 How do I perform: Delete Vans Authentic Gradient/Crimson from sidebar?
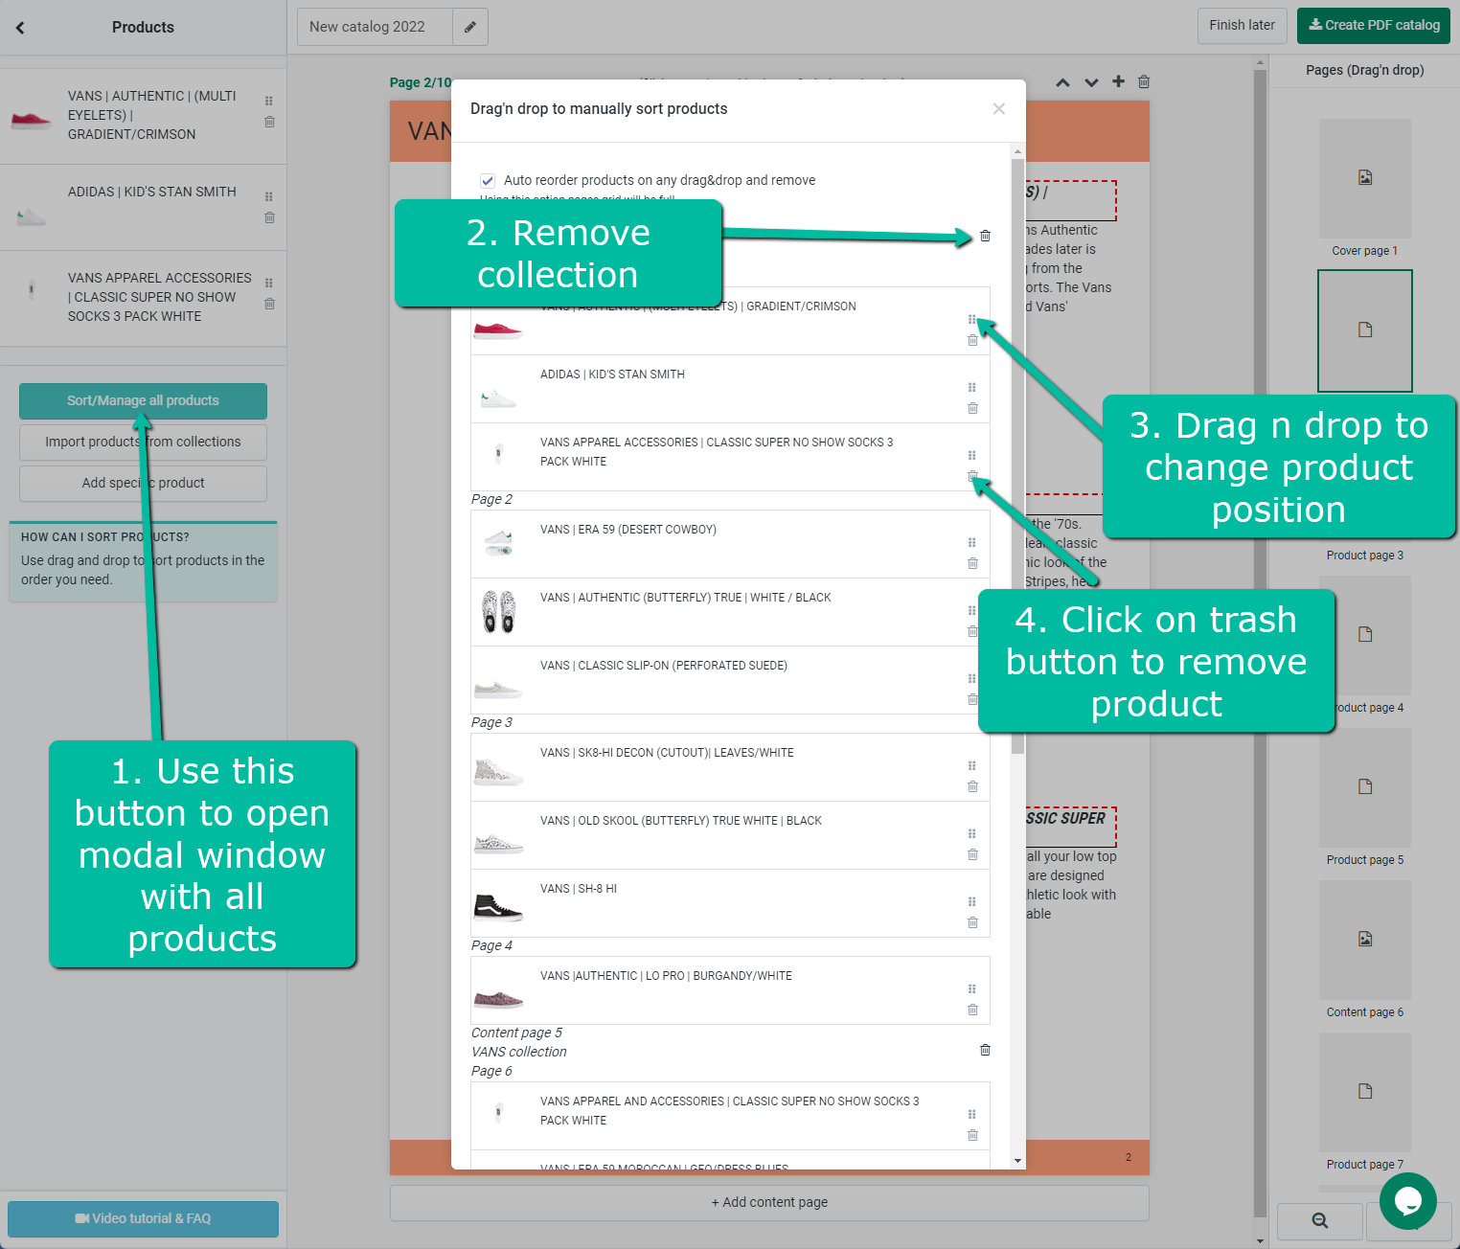(x=269, y=122)
